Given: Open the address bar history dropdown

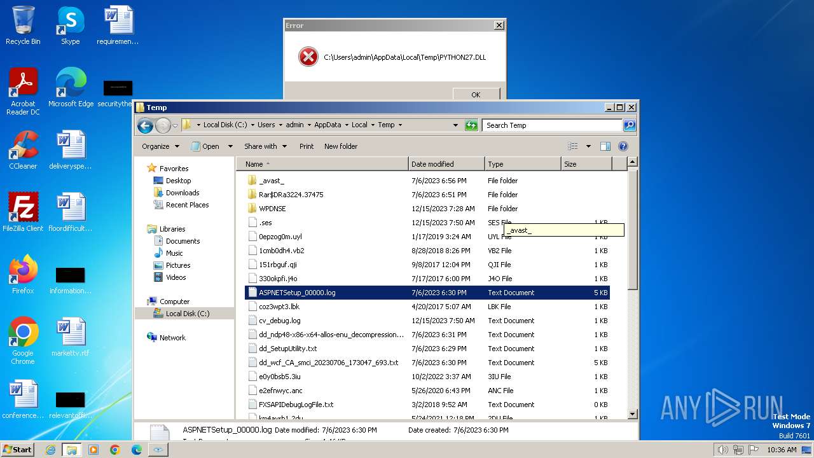Looking at the screenshot, I should 455,125.
